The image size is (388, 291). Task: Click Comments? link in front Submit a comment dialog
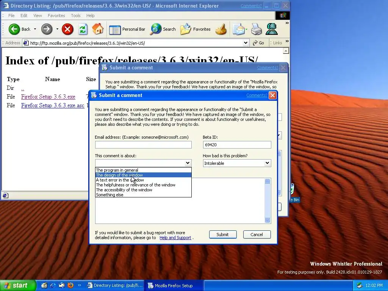pyautogui.click(x=257, y=95)
